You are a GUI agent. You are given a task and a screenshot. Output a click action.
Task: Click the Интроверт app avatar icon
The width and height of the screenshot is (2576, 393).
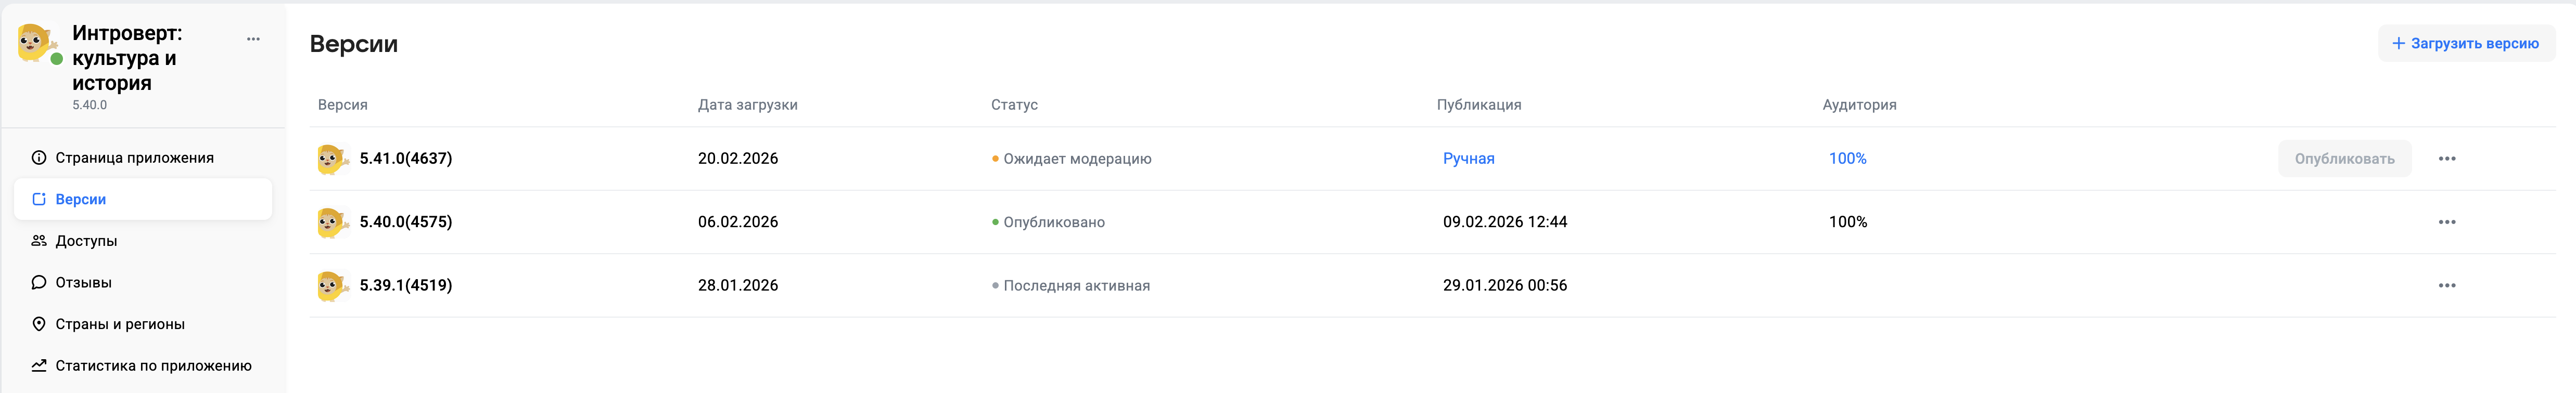[35, 43]
